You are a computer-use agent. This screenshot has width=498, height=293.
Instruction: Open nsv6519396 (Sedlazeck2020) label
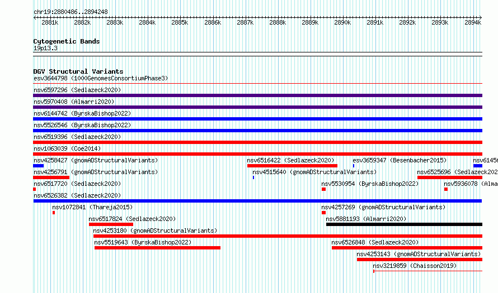(x=77, y=137)
